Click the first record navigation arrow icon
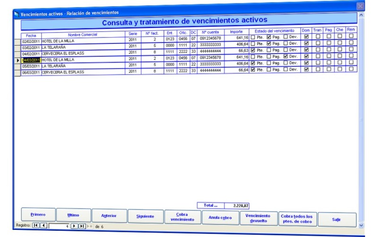Viewport: 378px width, 237px height. click(x=36, y=226)
